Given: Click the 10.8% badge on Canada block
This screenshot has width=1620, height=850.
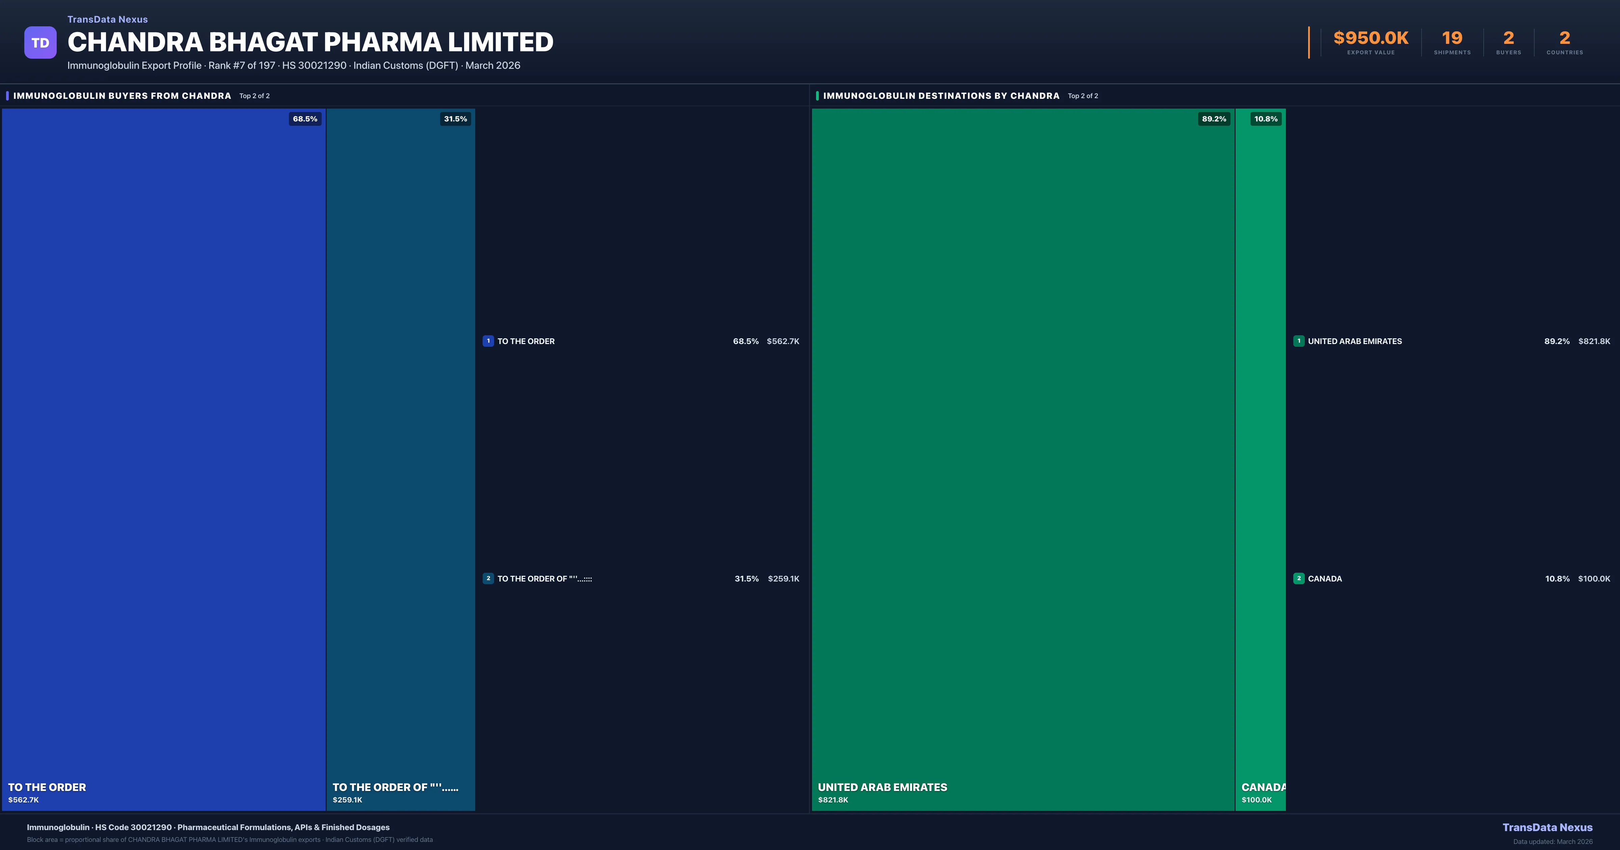Looking at the screenshot, I should click(x=1266, y=119).
